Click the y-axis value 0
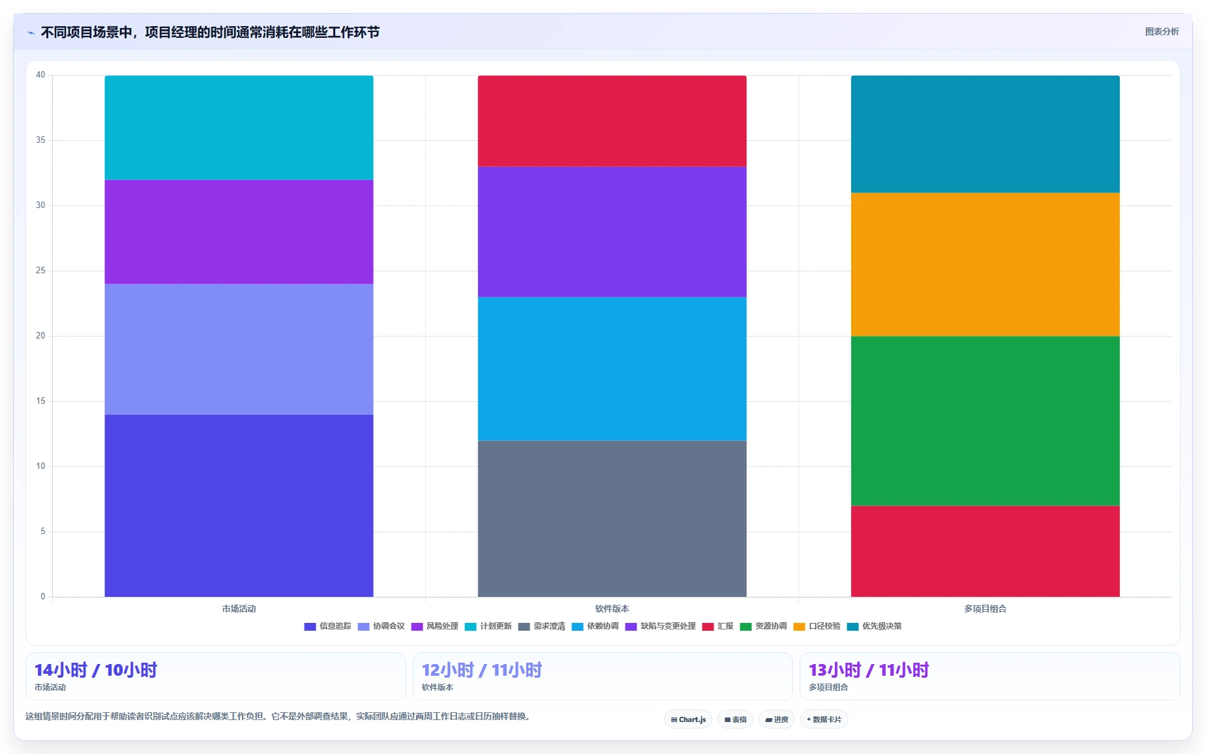The image size is (1206, 754). click(x=43, y=596)
